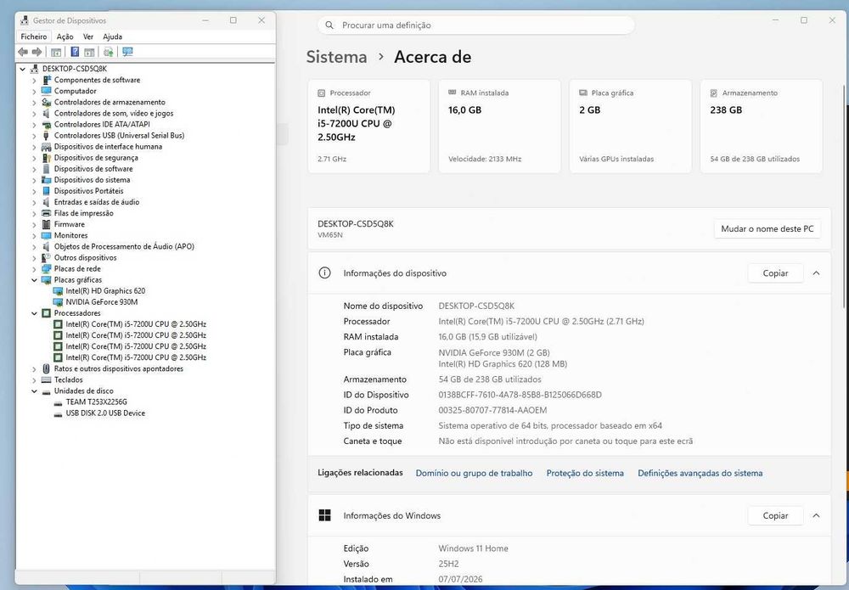Expand the Dispositivos do sistema chevron

tap(34, 180)
